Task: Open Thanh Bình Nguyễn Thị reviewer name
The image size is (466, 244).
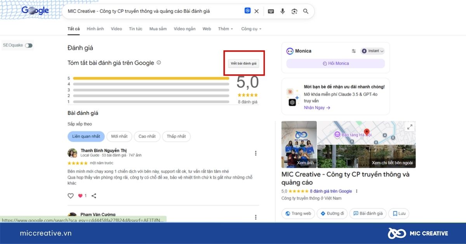Action: click(x=104, y=151)
